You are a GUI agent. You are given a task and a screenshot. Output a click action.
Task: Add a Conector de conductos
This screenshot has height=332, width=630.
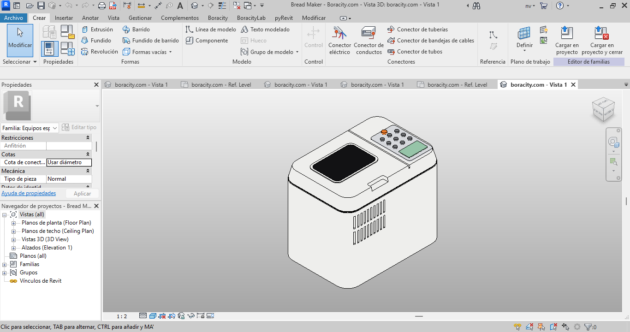pyautogui.click(x=368, y=41)
